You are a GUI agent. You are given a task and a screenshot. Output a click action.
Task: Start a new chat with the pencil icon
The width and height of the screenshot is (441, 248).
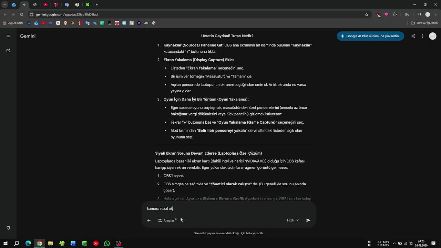tap(8, 51)
